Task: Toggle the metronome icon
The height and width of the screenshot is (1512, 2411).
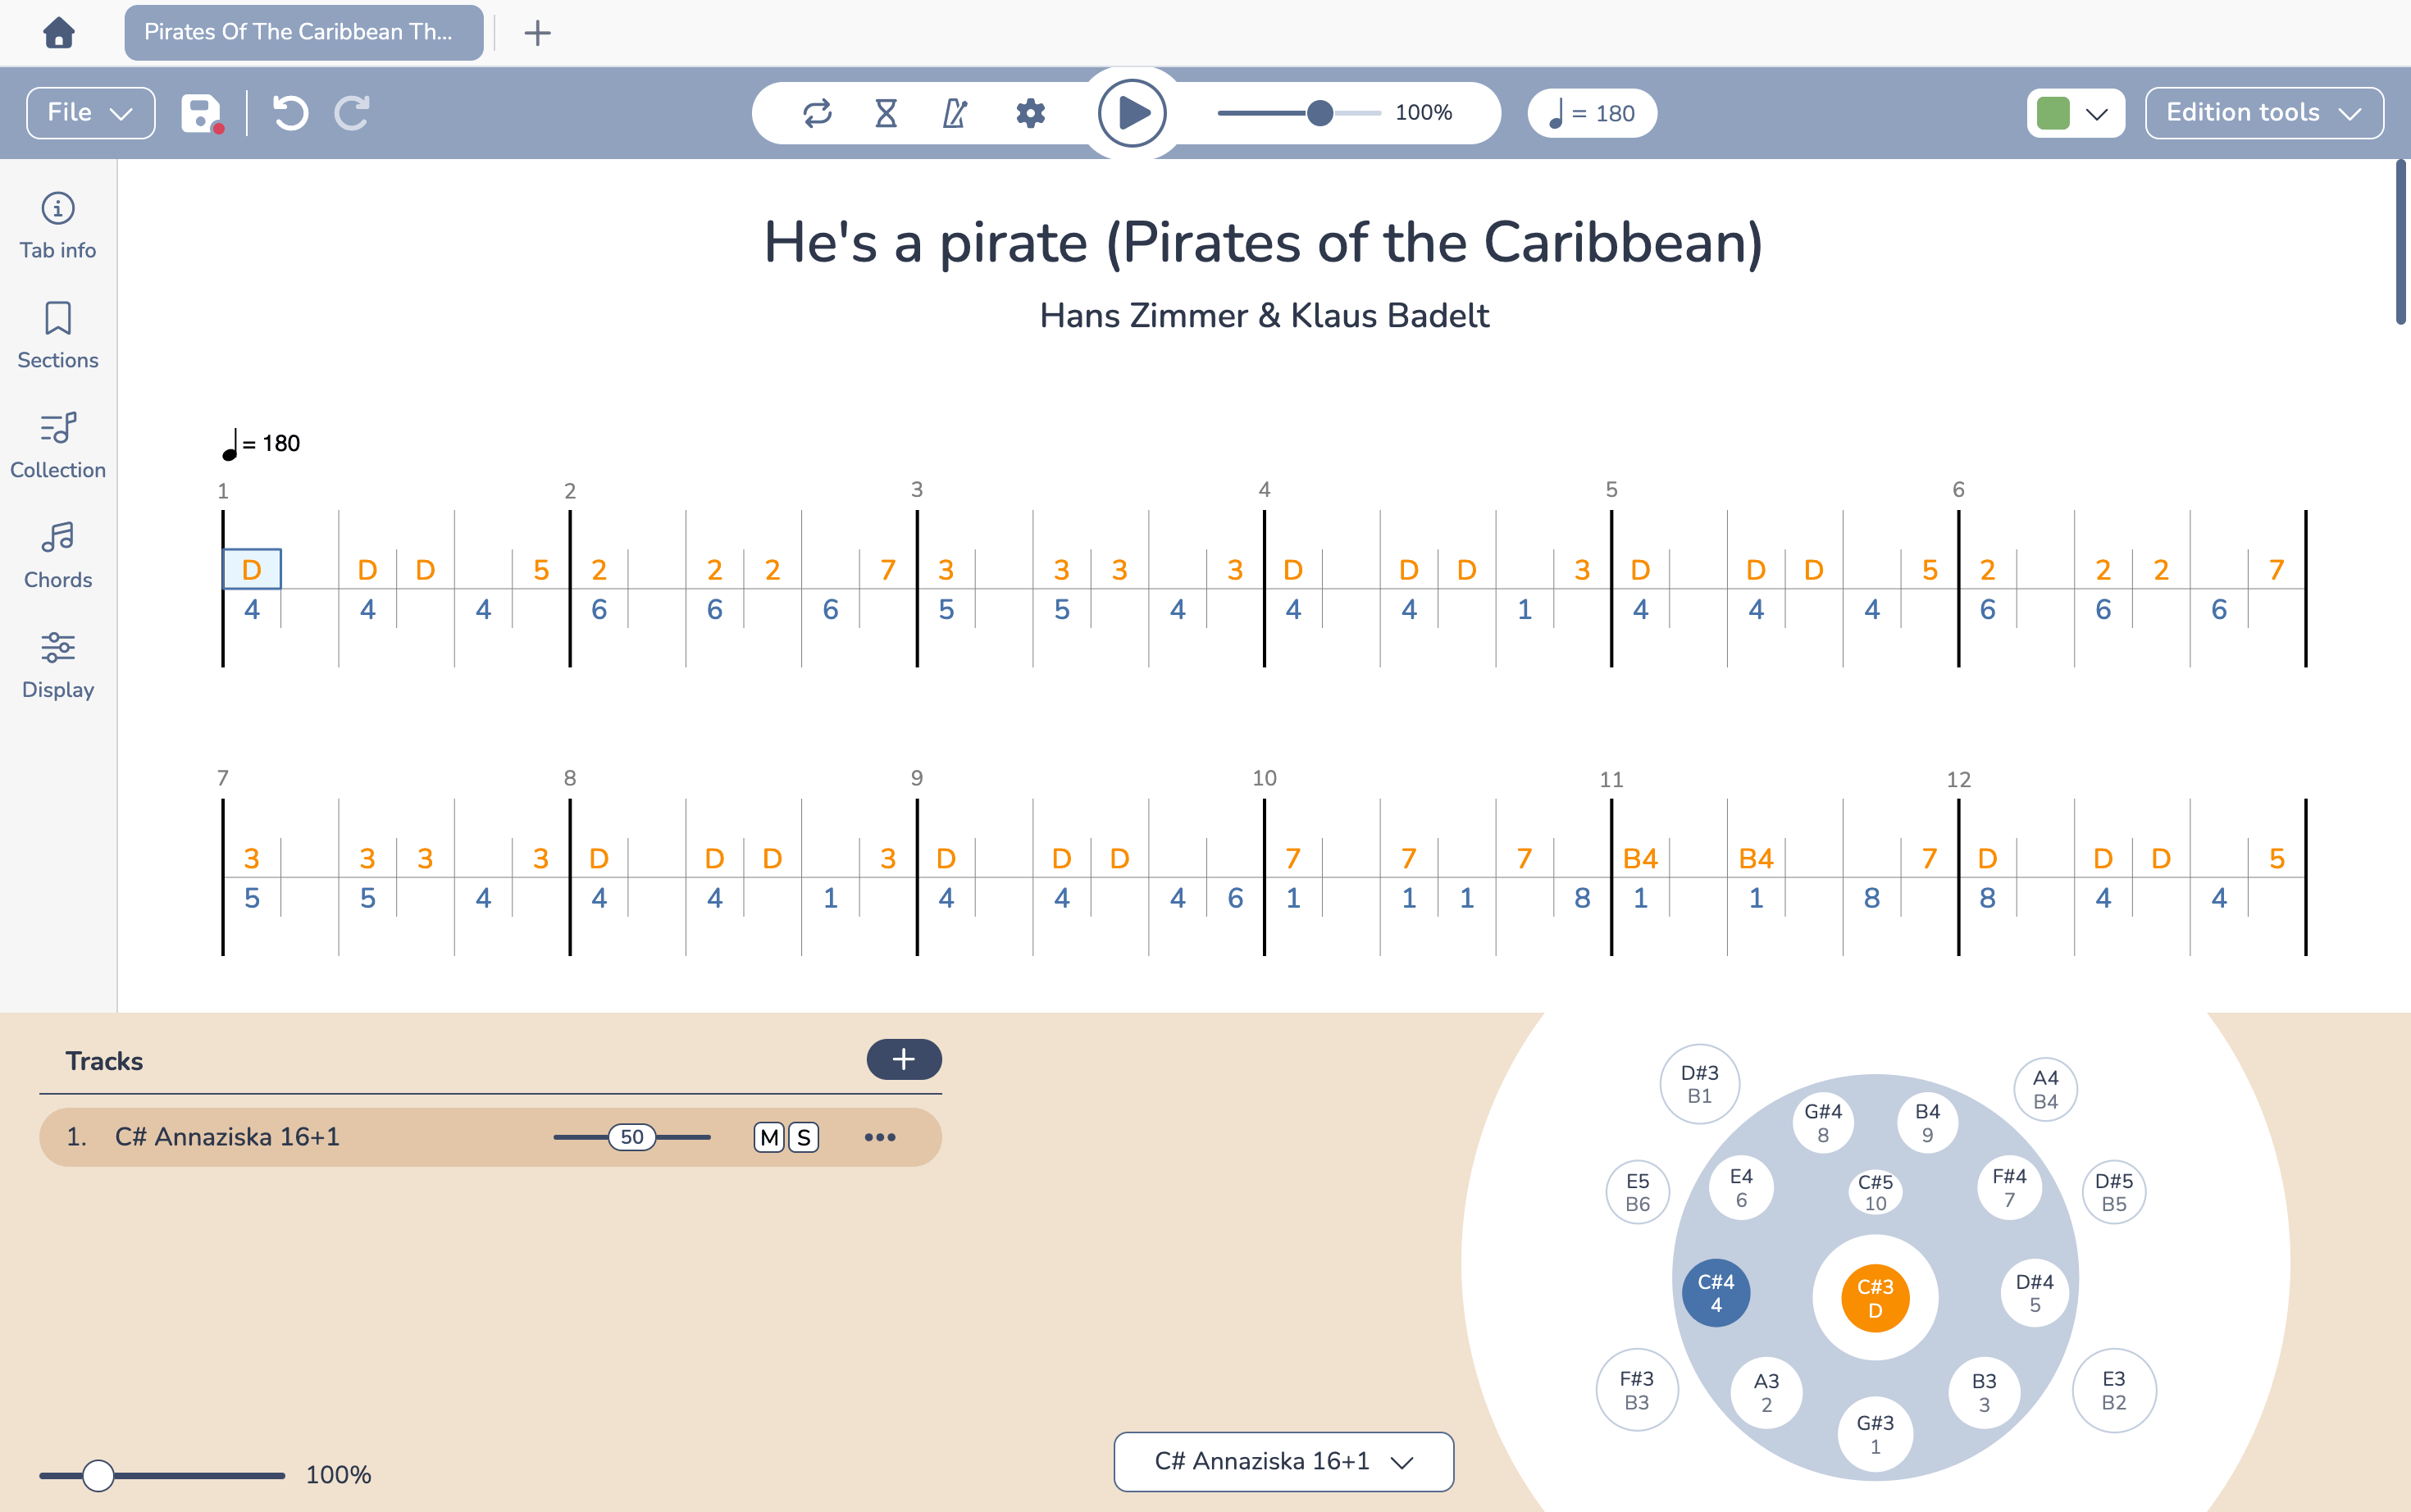Action: click(x=955, y=113)
